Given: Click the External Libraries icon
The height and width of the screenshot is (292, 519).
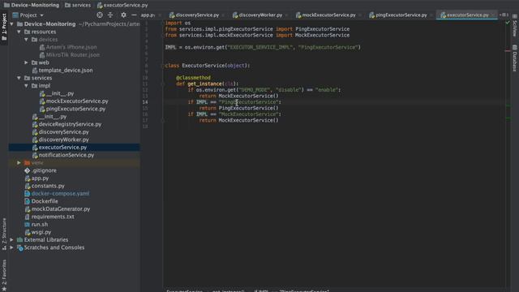Looking at the screenshot, I should tap(19, 240).
